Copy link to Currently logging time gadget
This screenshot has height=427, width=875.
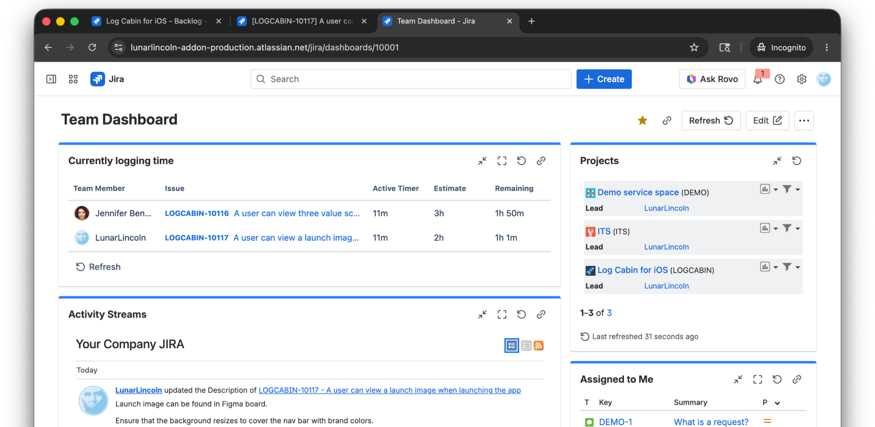[541, 161]
